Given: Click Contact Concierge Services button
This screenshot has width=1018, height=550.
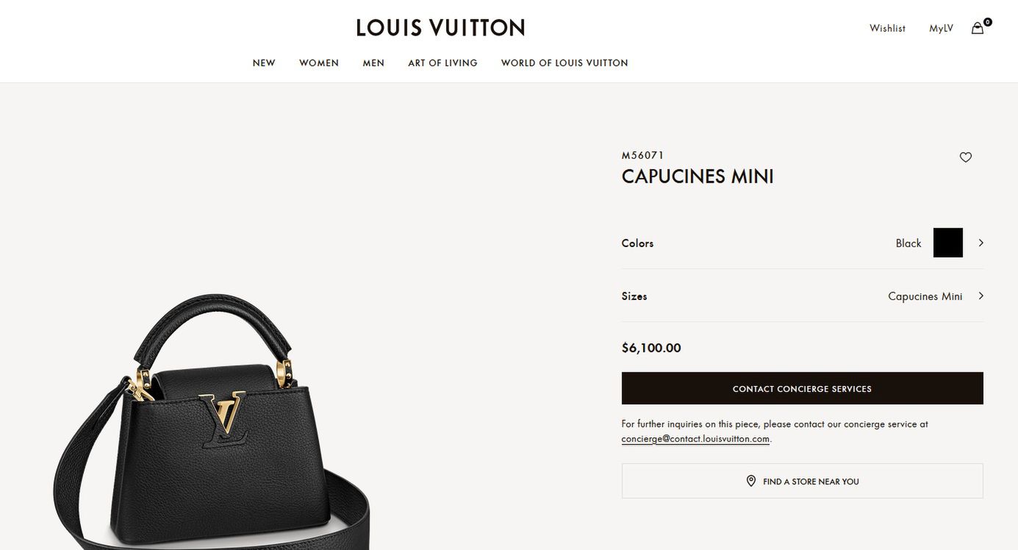Looking at the screenshot, I should (x=802, y=388).
